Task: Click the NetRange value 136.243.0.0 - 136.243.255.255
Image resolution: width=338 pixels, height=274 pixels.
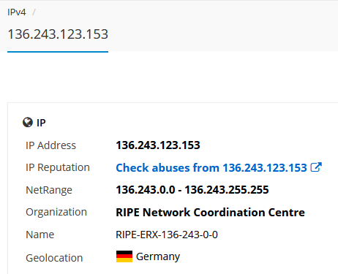Action: [192, 190]
